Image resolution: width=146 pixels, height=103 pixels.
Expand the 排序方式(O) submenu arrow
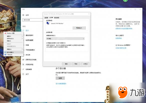coord(22,38)
